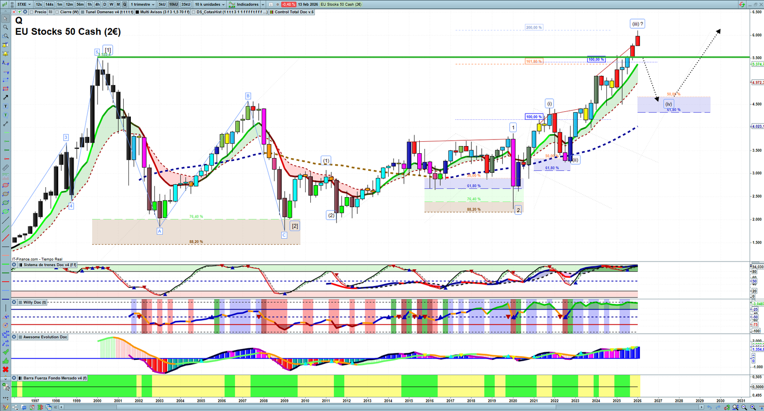The height and width of the screenshot is (411, 764).
Task: Open the Indicadores menu
Action: point(244,4)
